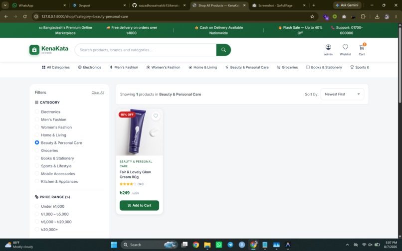Switch to the GitHub sazzadhossainsakib13 tab

(159, 5)
